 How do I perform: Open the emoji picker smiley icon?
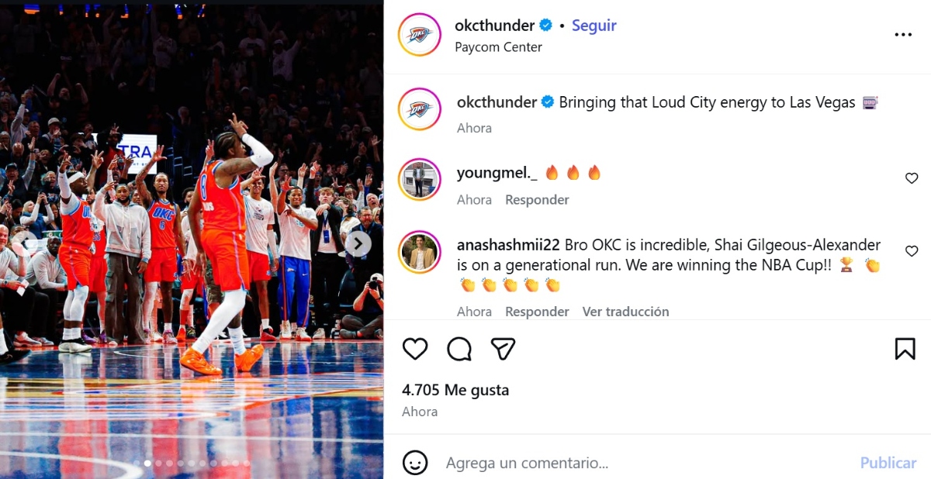(415, 463)
